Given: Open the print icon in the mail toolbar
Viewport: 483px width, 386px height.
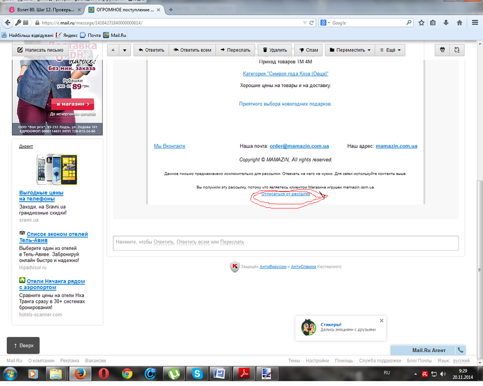Looking at the screenshot, I should point(442,50).
